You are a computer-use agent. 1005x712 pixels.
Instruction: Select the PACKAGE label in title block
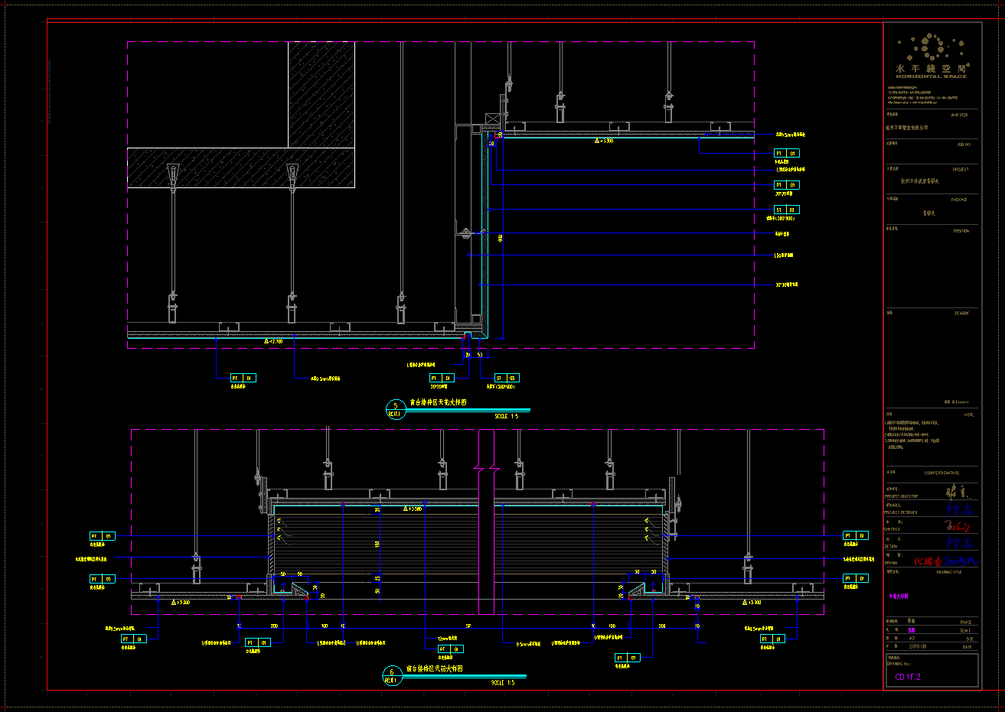pos(961,200)
